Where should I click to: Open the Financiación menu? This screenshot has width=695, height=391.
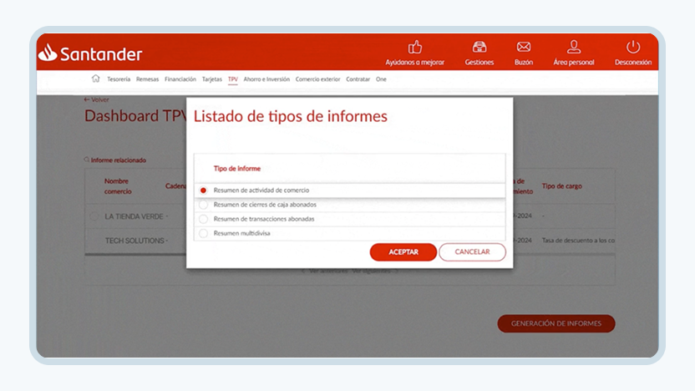(x=180, y=79)
